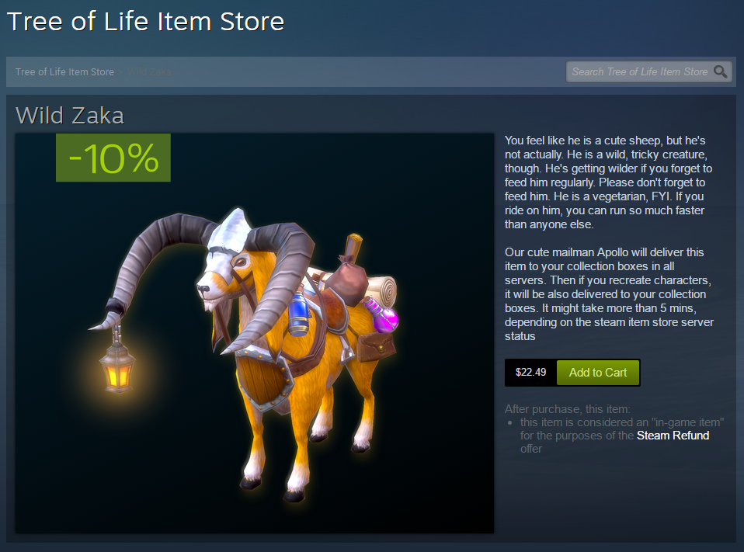Screen dimensions: 744x552
Task: Select the Wild Zaka breadcrumb item
Action: point(149,71)
